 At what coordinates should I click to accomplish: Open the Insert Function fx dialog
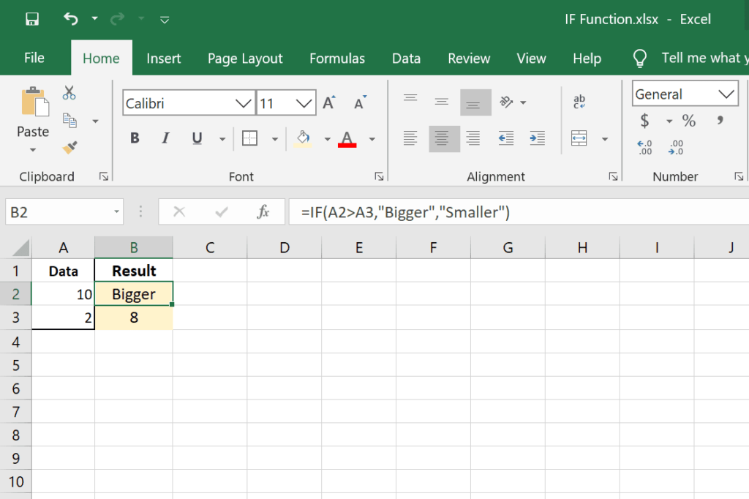pos(263,211)
